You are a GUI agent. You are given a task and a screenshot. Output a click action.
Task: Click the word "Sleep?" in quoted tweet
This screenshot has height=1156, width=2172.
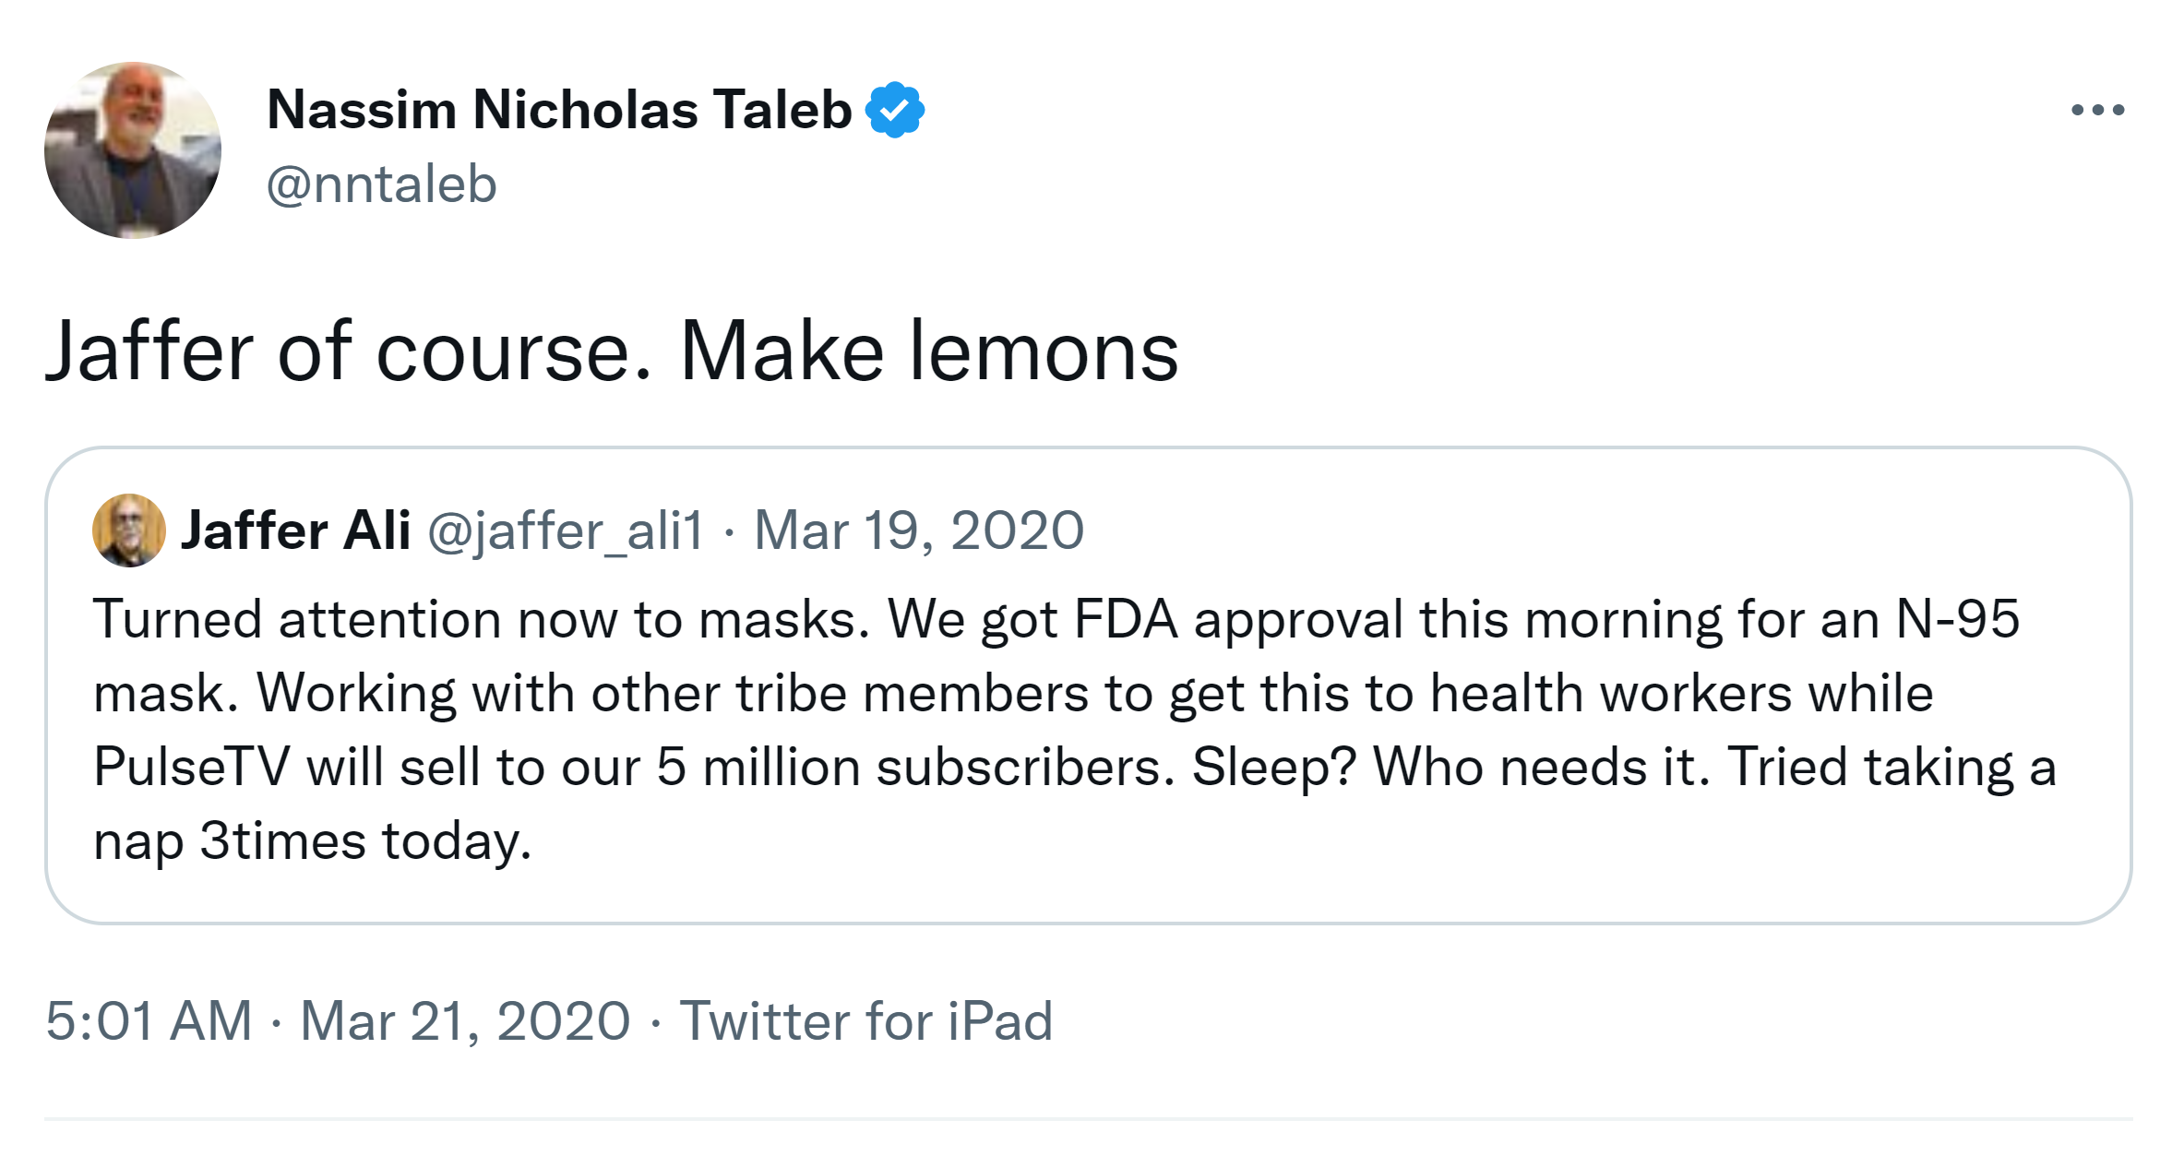(x=1273, y=768)
